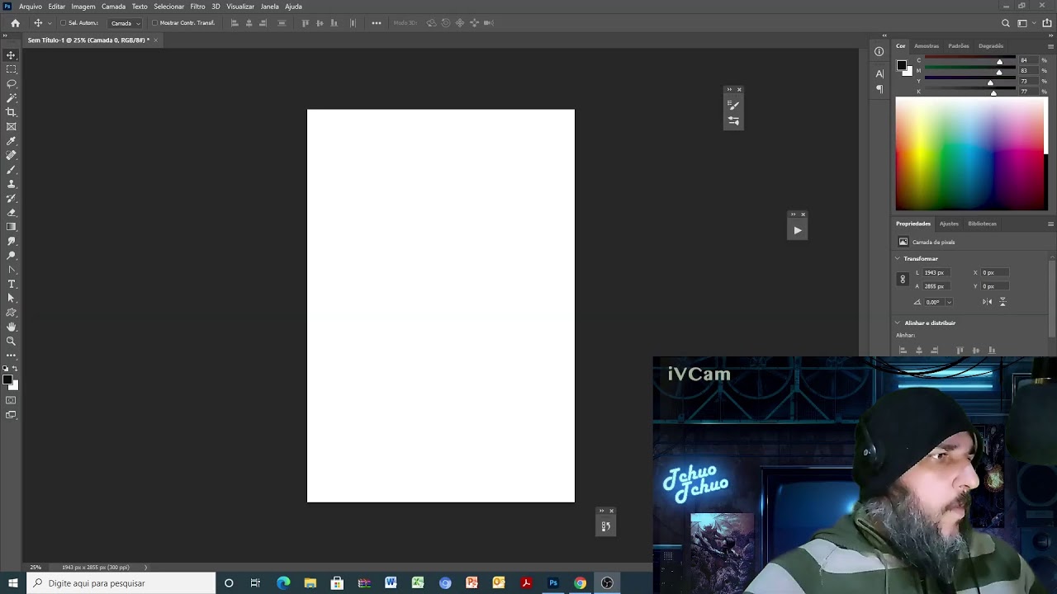The image size is (1057, 594).
Task: Select the Clone Stamp tool
Action: [x=12, y=184]
